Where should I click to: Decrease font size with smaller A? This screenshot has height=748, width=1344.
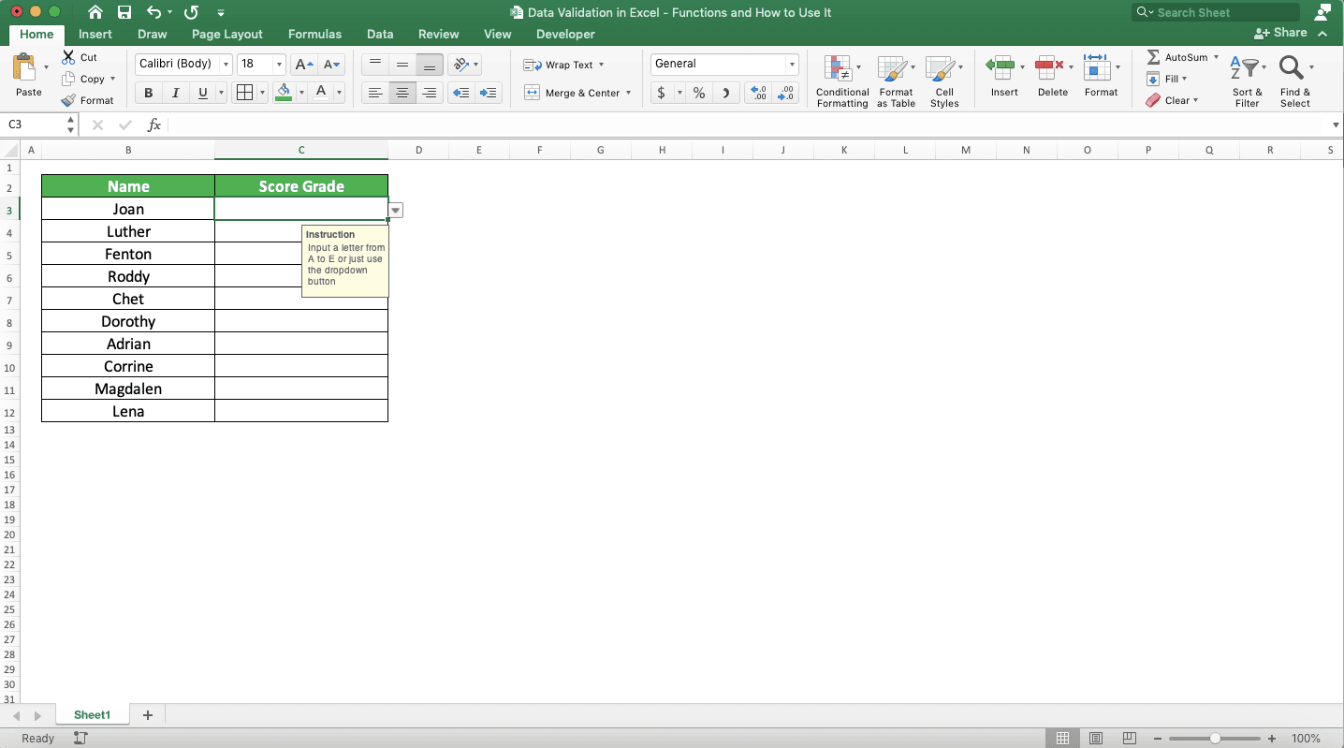pos(331,65)
